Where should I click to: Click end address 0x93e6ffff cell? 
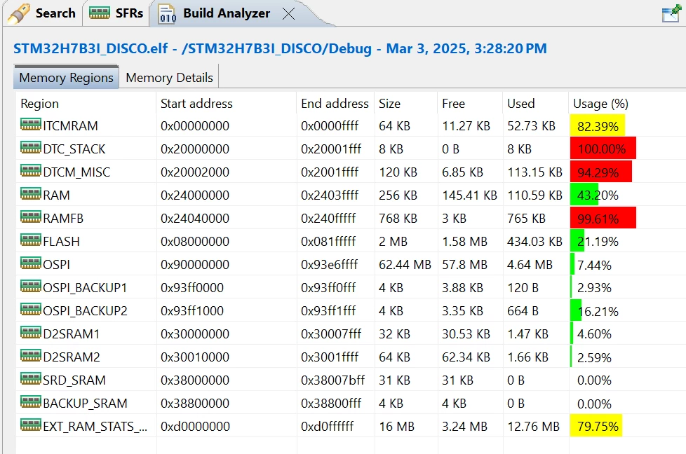point(329,265)
